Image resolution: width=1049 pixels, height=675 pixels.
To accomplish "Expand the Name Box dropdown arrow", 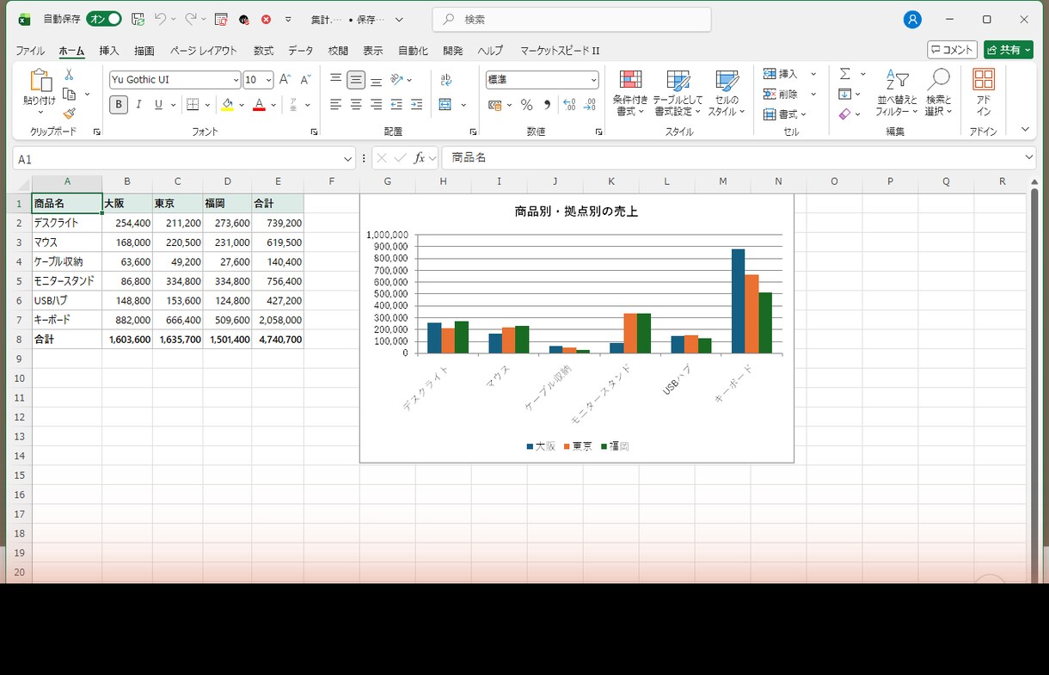I will point(347,159).
